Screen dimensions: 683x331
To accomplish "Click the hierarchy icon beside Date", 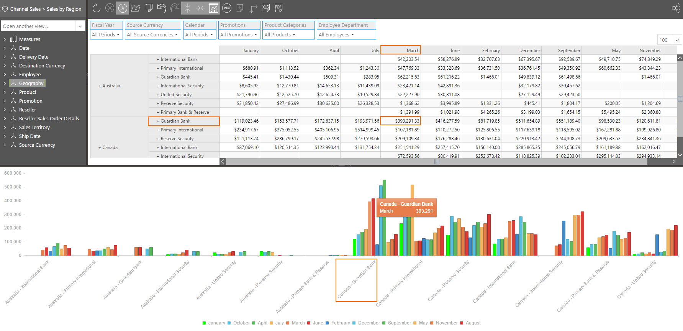I will coord(13,48).
